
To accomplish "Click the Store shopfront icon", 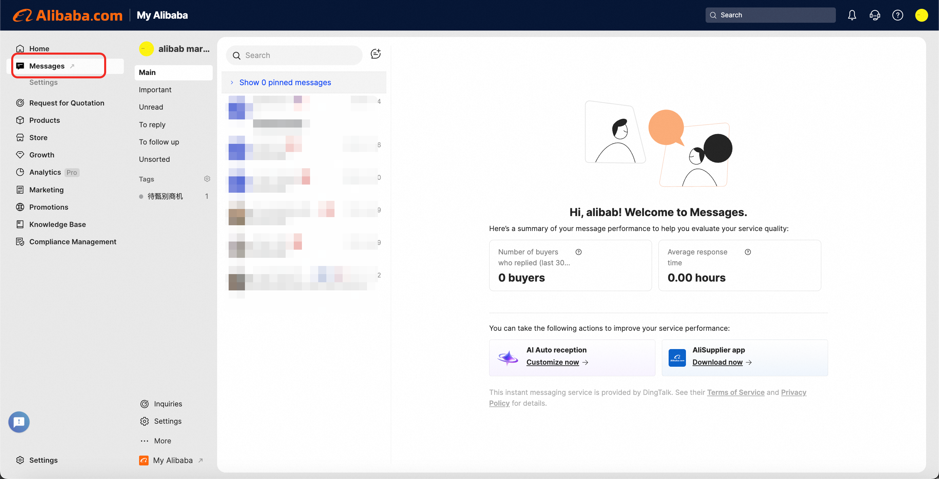I will [x=20, y=137].
